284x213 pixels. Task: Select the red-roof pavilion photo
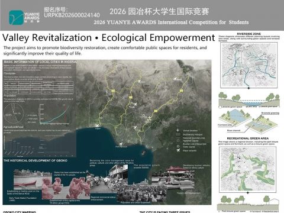click(x=173, y=178)
